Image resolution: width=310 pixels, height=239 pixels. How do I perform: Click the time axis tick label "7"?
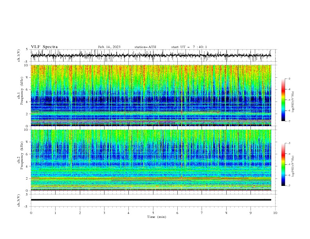pos(202,213)
